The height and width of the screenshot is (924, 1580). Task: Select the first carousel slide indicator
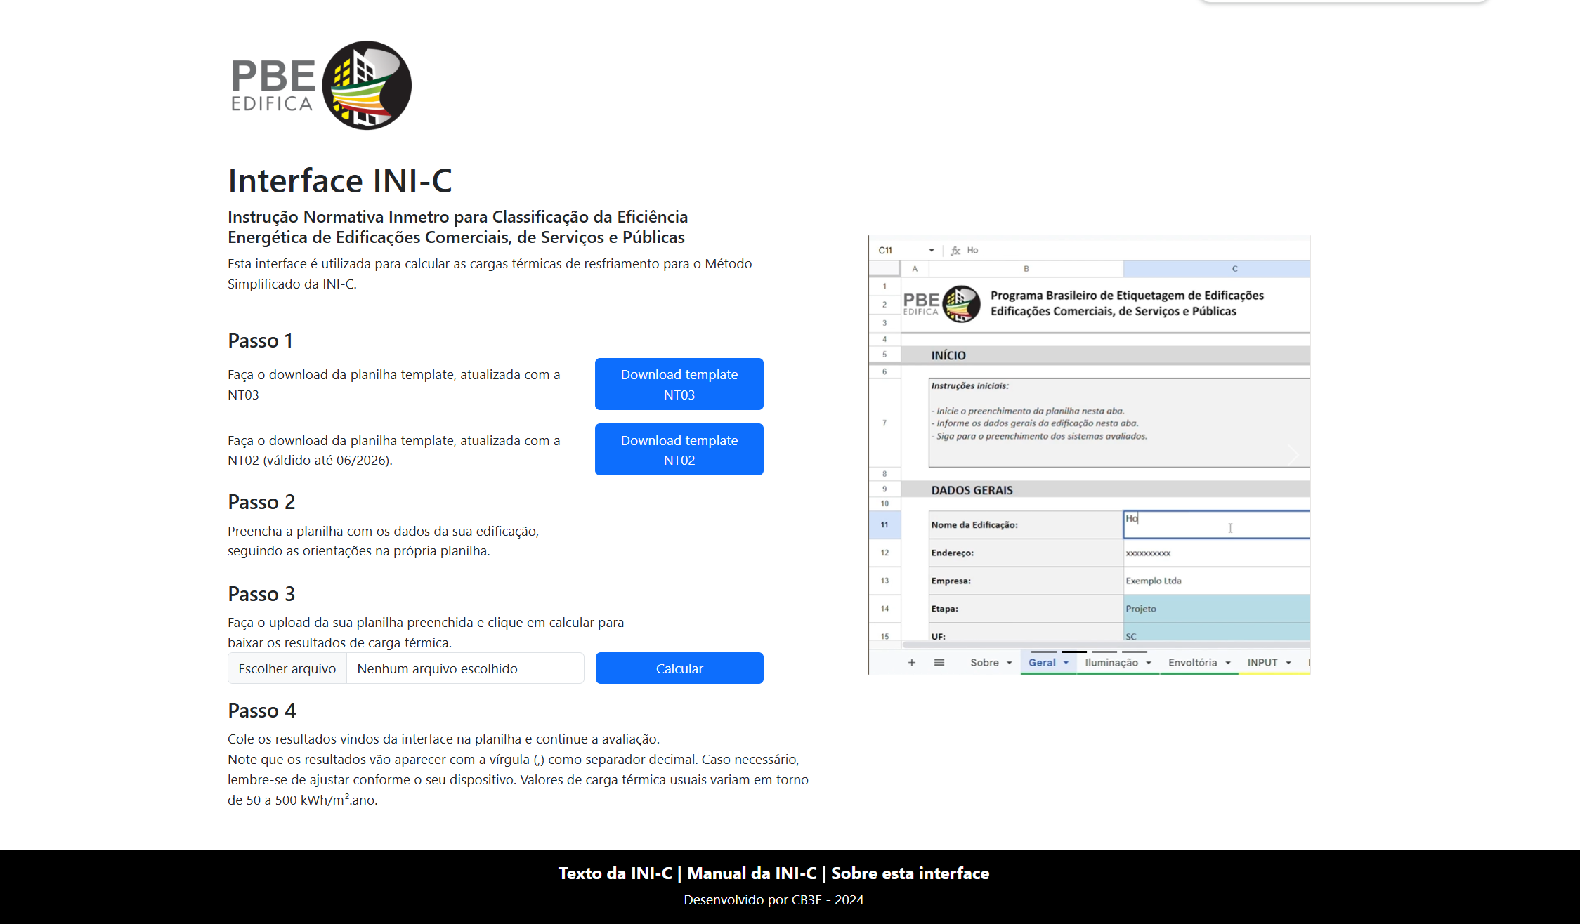point(1043,652)
